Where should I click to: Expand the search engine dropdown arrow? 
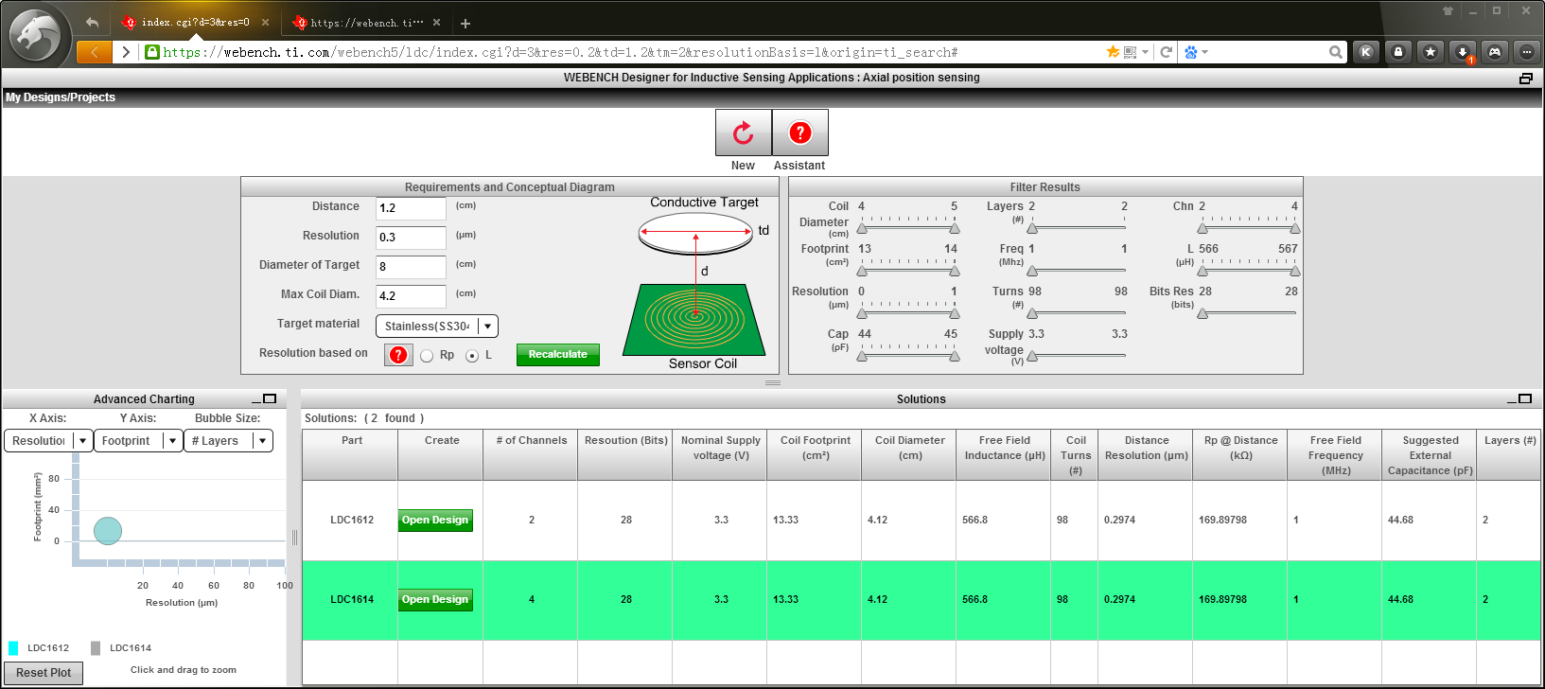coord(1204,52)
